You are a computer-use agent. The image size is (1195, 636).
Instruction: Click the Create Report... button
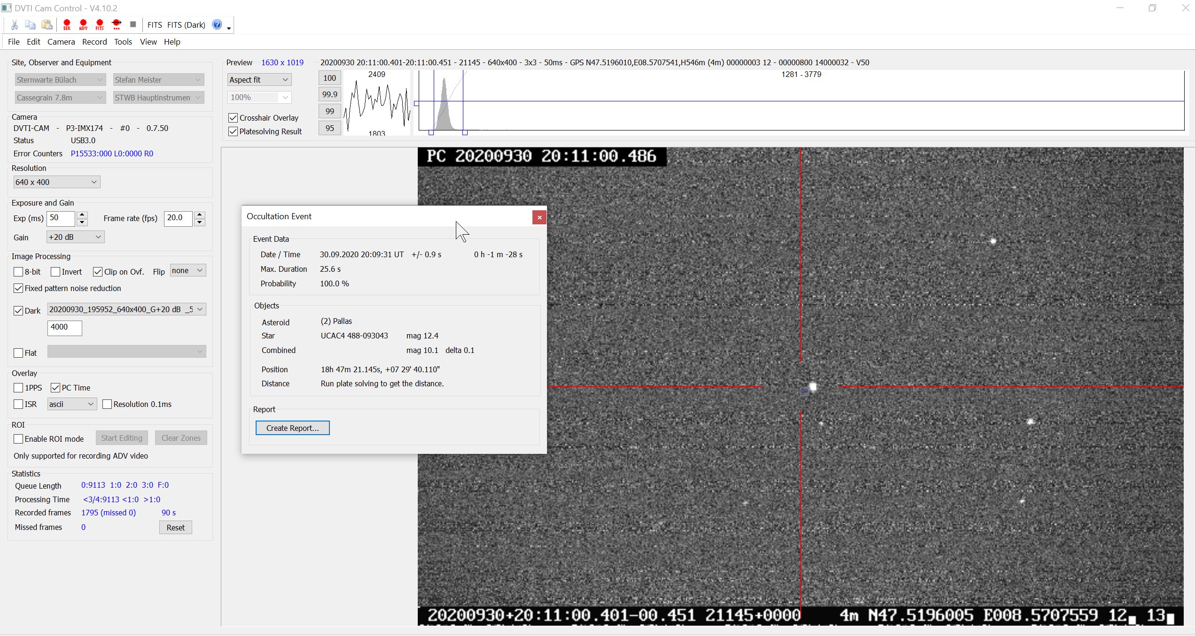292,428
